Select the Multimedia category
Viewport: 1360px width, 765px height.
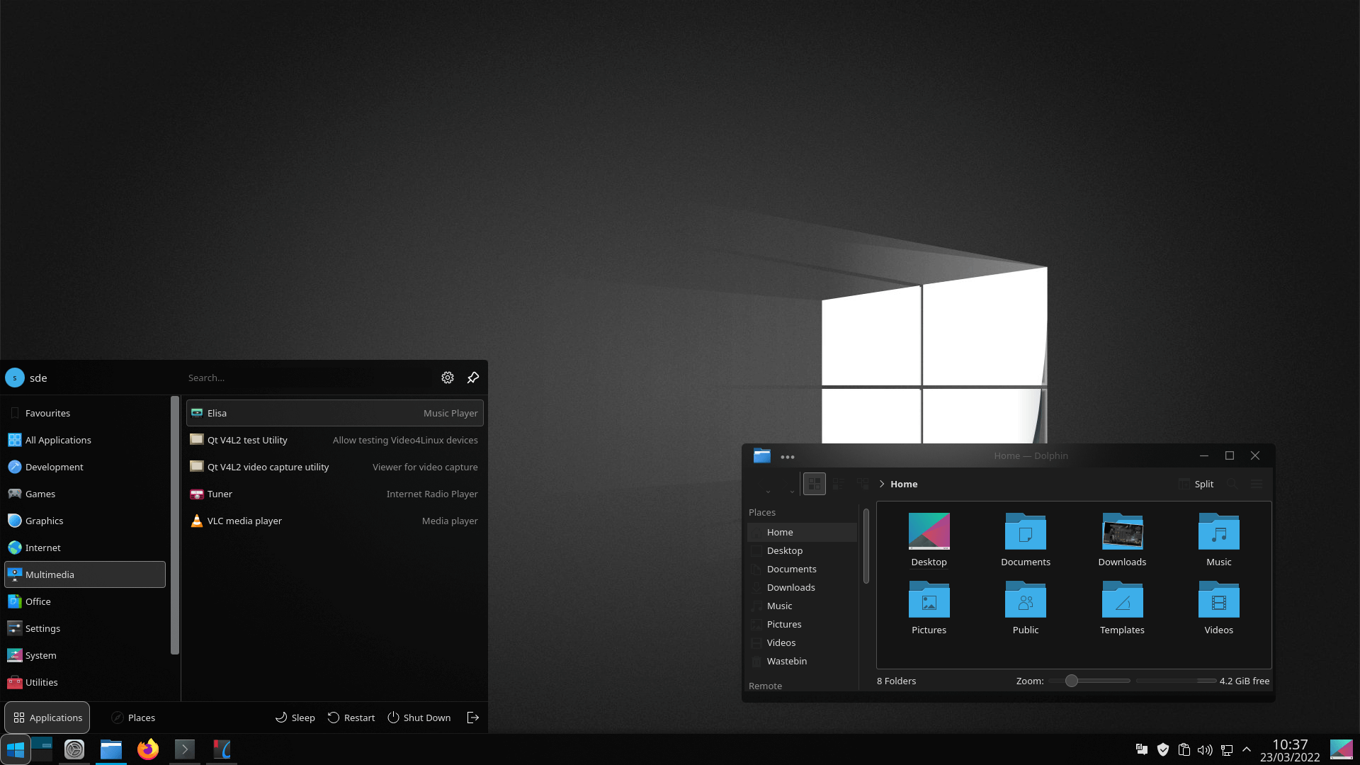click(x=85, y=574)
